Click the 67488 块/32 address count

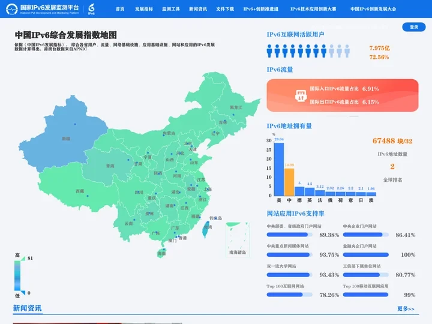coord(392,141)
